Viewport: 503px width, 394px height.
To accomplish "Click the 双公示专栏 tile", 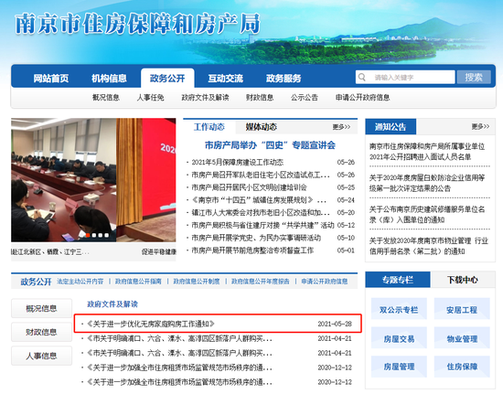I will coord(399,310).
